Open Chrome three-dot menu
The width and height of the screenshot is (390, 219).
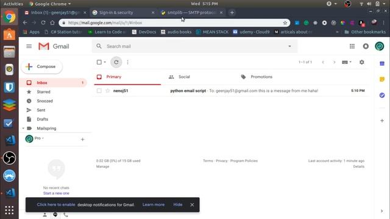pyautogui.click(x=383, y=23)
